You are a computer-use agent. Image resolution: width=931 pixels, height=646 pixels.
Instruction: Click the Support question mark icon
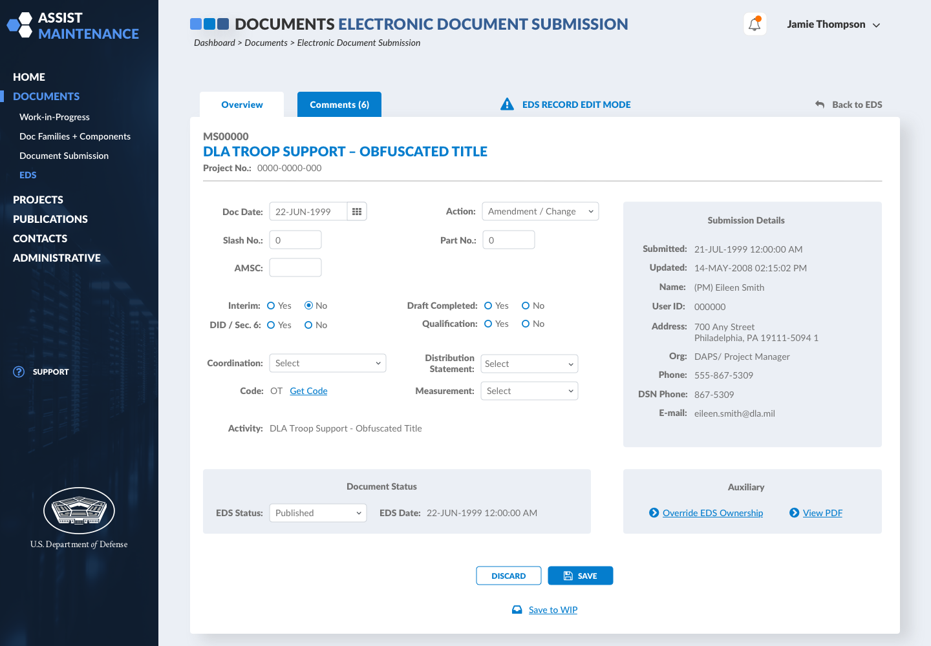click(x=19, y=371)
